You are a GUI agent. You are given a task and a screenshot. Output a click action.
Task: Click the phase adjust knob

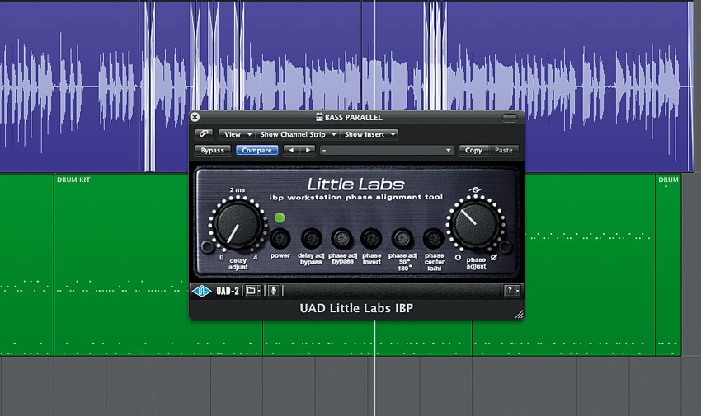pyautogui.click(x=475, y=223)
